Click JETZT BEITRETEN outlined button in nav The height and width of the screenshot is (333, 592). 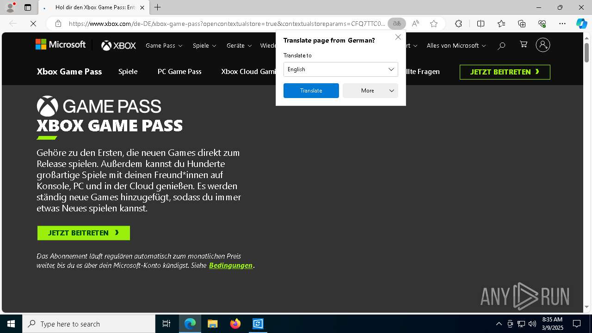[x=505, y=72]
